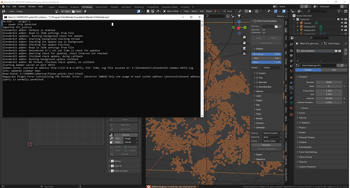The width and height of the screenshot is (350, 188).
Task: Open the Render menu
Action: (x=22, y=7)
